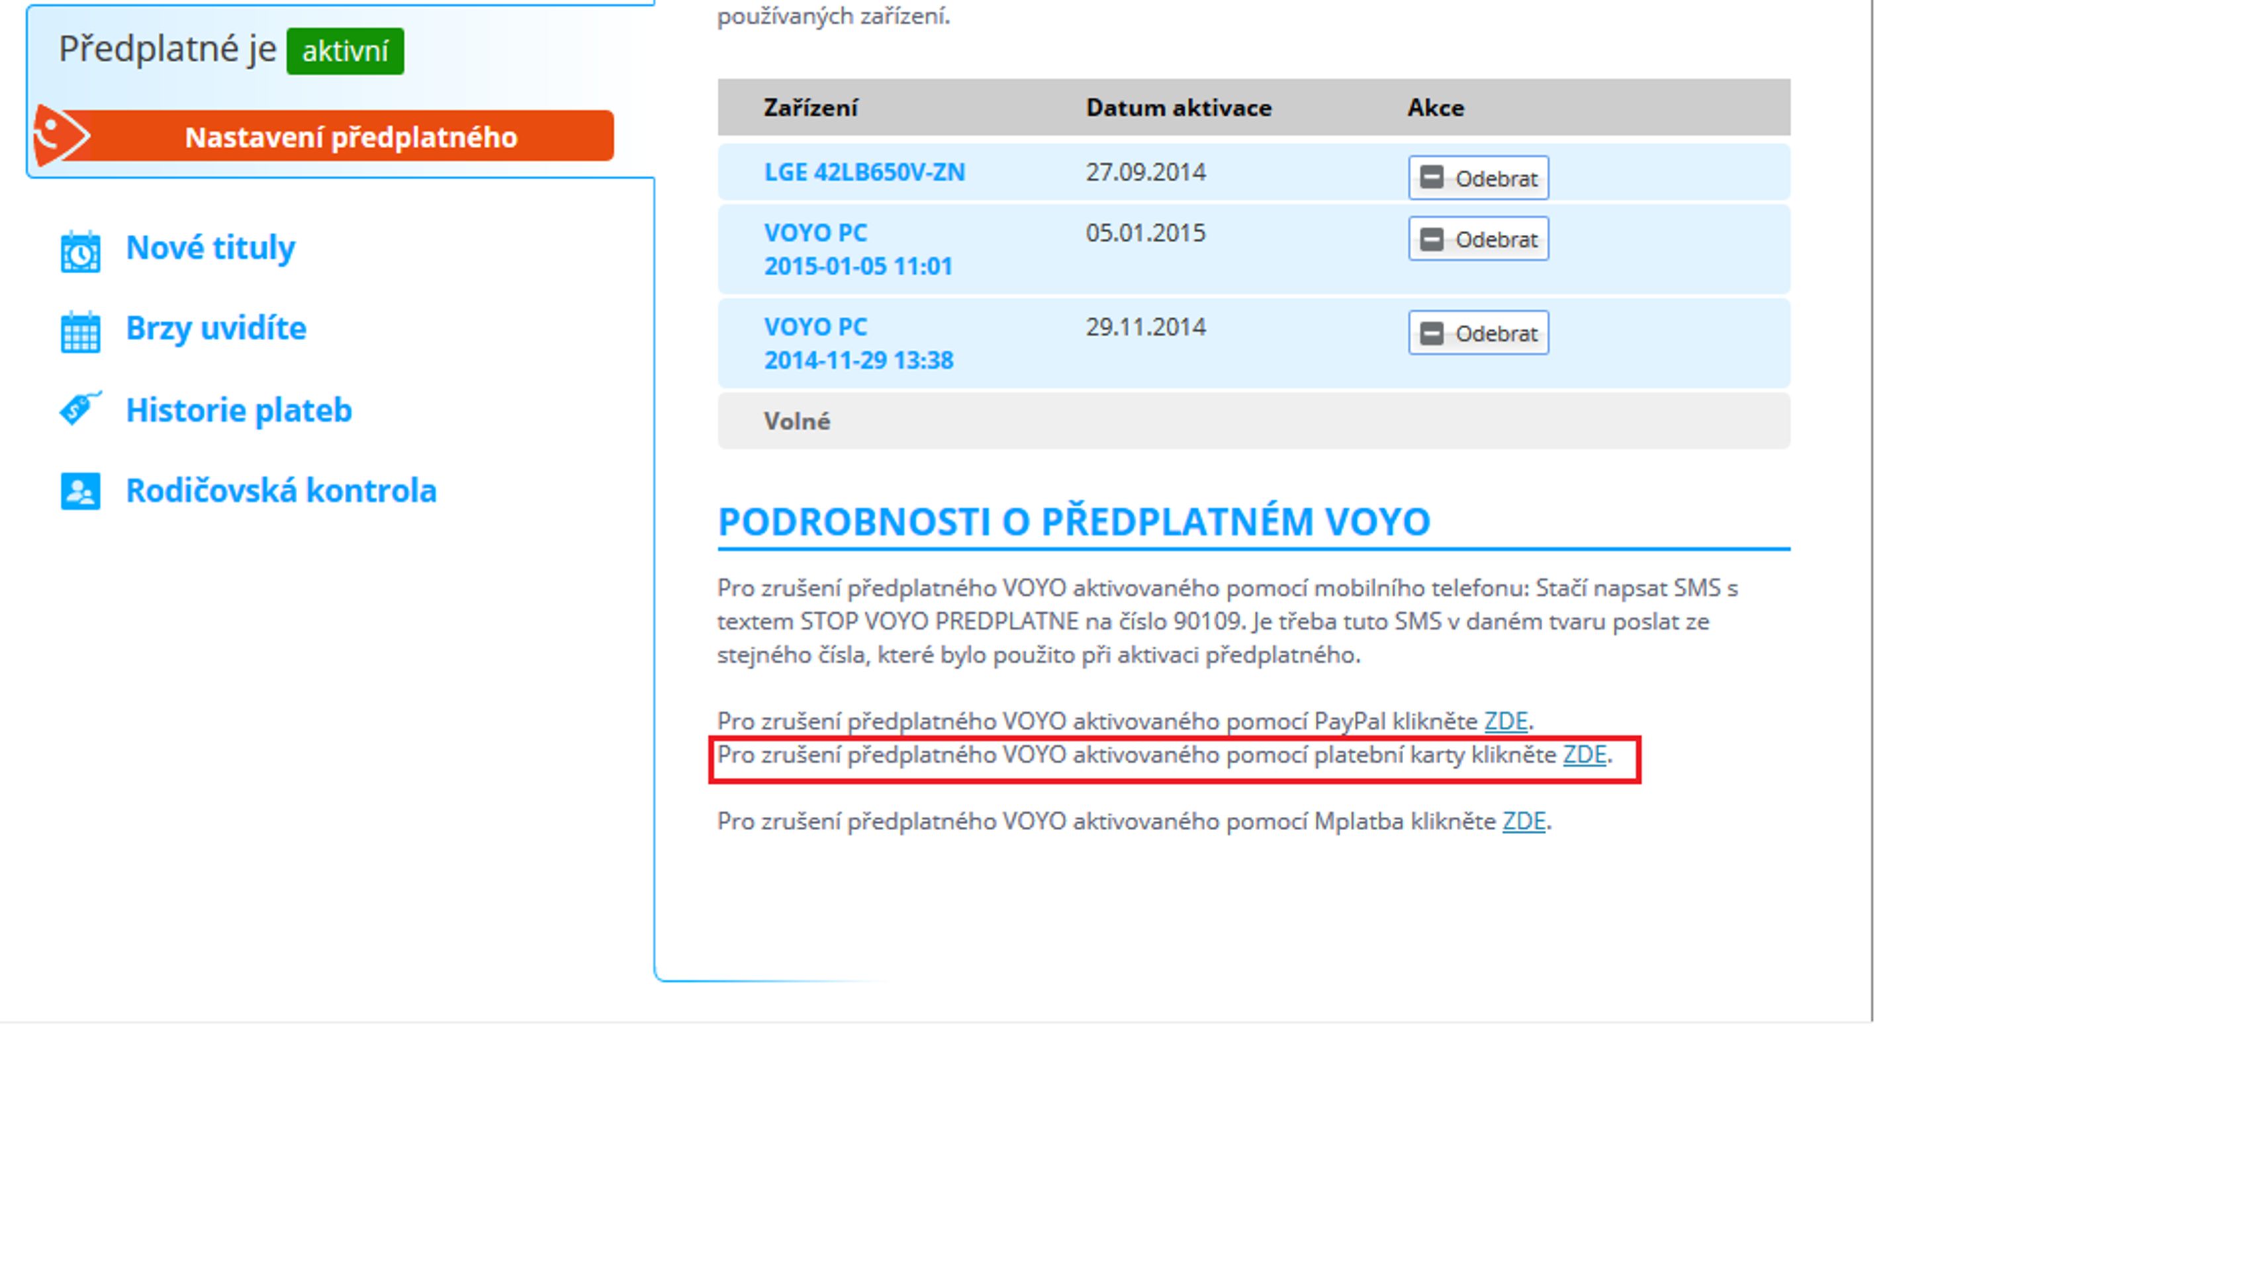The image size is (2259, 1270).
Task: Click the LGE 42LB650V-ZN device name
Action: (864, 172)
